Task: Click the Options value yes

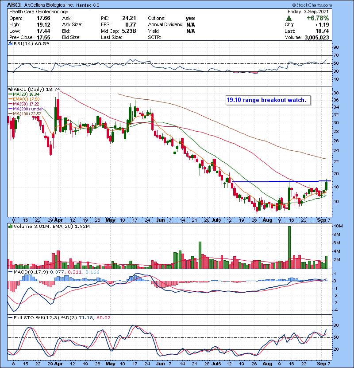Action: point(190,18)
